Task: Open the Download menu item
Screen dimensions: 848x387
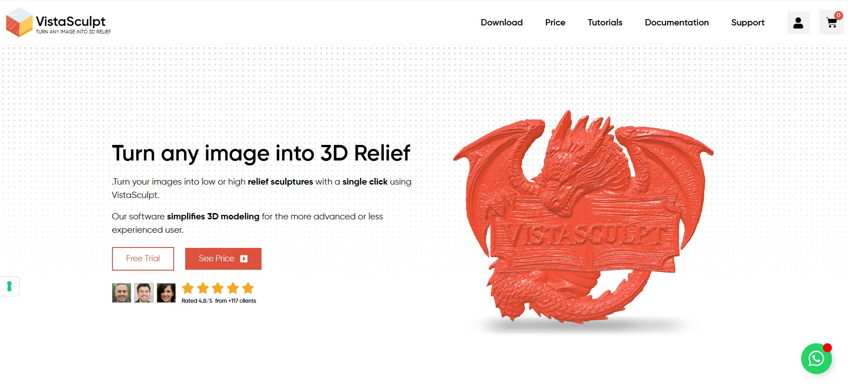Action: click(x=502, y=22)
